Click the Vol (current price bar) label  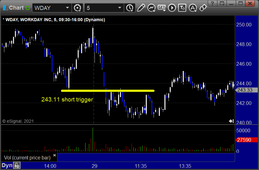27,158
